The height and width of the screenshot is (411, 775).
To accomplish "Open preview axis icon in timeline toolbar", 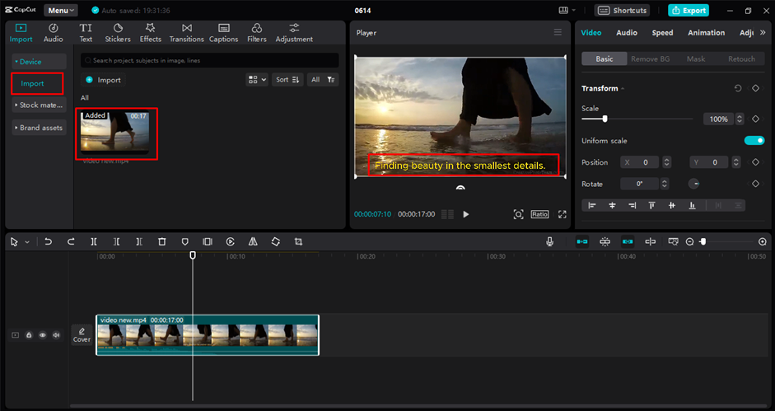I will coord(673,241).
